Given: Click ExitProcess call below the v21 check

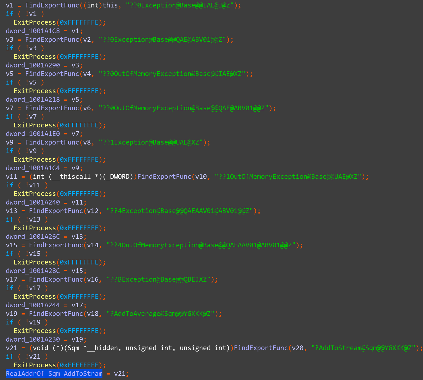Looking at the screenshot, I should click(35, 365).
